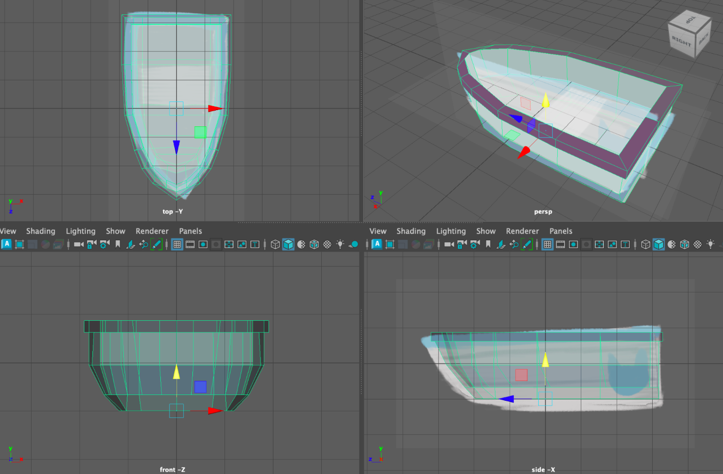Screen dimensions: 723x474
Task: Collapse toolbar grip before wireframe cube, side view
Action: 635,244
